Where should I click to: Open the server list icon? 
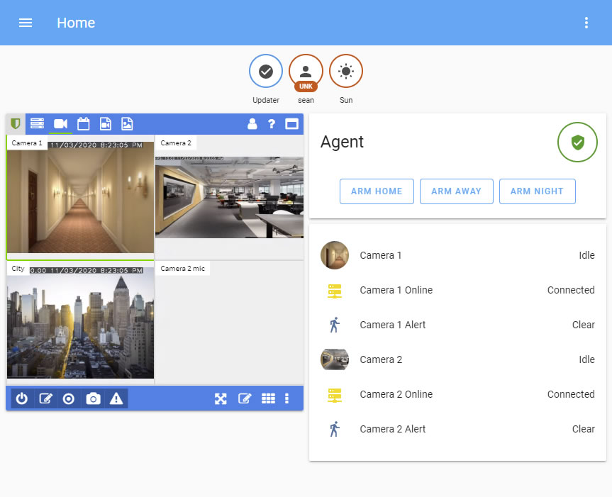point(37,124)
